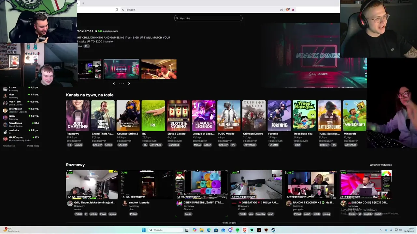Image resolution: width=417 pixels, height=234 pixels.
Task: Open the Minecraft category card
Action: (355, 116)
